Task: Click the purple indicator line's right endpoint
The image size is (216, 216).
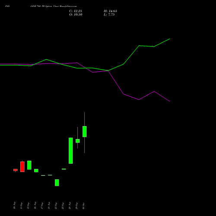Action: coord(170,101)
